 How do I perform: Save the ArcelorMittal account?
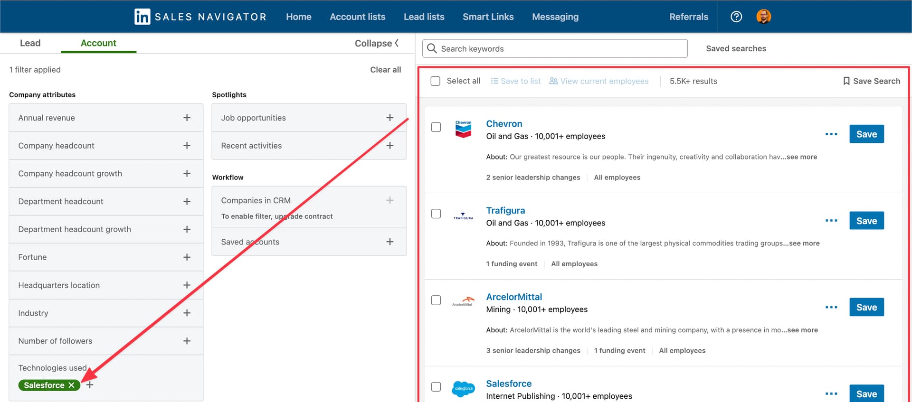tap(866, 307)
